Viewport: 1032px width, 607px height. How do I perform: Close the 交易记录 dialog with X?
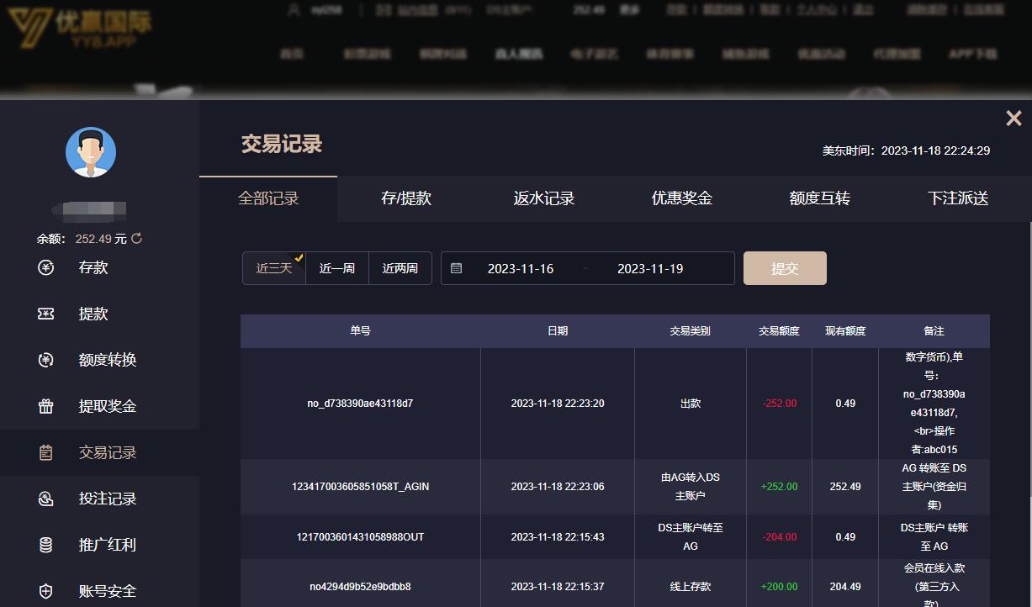[x=1013, y=119]
